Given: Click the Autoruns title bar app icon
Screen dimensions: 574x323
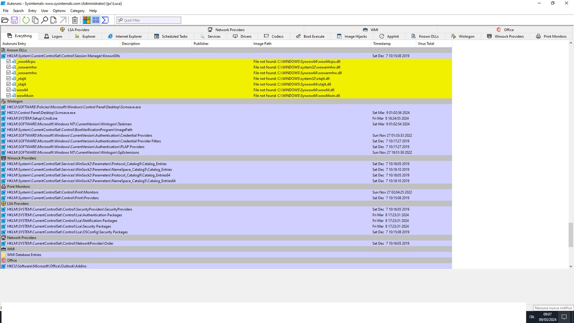Looking at the screenshot, I should 4,3.
